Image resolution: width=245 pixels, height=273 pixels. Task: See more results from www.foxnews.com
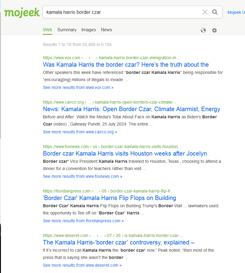[x=82, y=176]
